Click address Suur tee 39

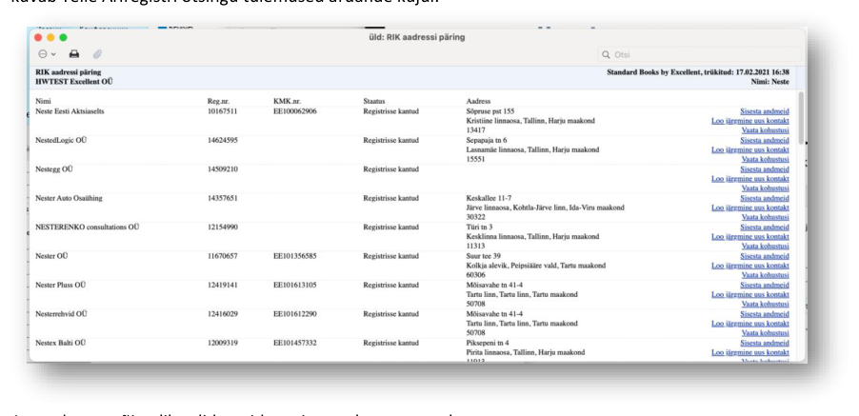pyautogui.click(x=483, y=256)
